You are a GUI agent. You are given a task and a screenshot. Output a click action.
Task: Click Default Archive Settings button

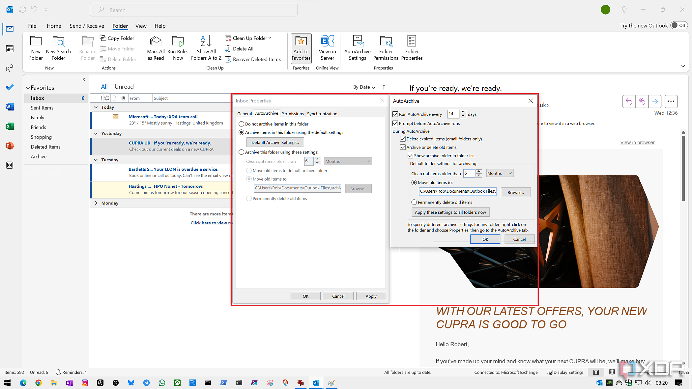(275, 142)
